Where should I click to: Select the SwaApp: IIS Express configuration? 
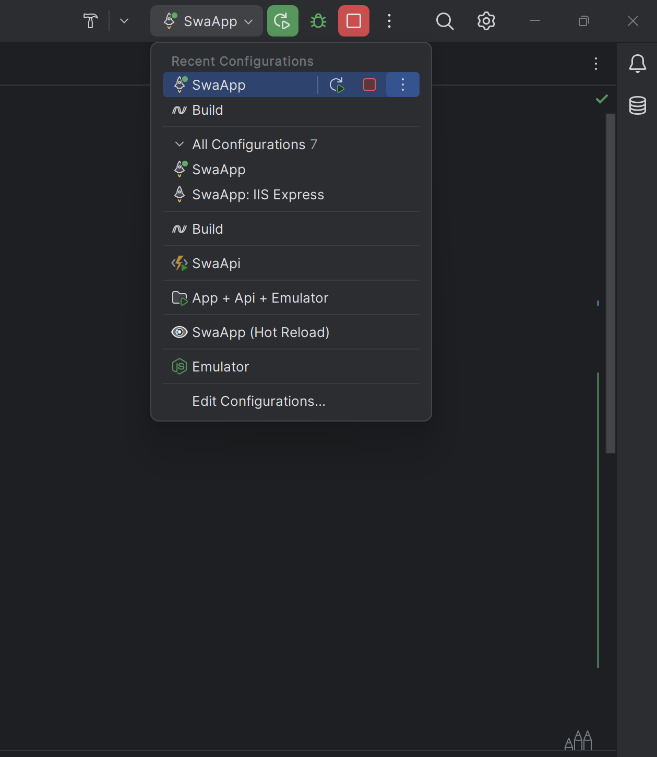tap(258, 194)
